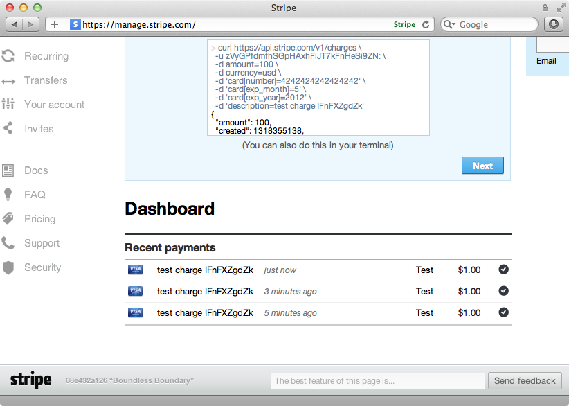Click the curl command terminal box
Viewport: 569px width, 406px height.
[318, 87]
